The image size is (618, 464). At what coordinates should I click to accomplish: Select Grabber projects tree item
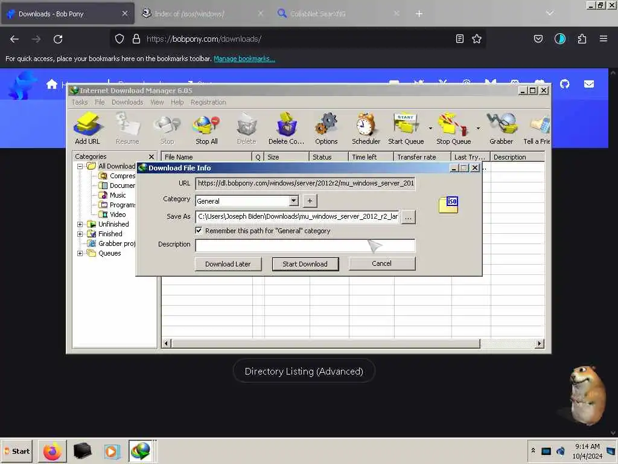[x=112, y=243]
